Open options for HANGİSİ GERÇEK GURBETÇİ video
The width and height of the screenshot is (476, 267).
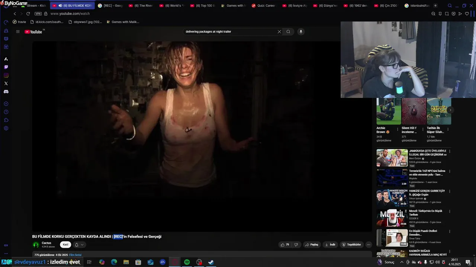(450, 191)
